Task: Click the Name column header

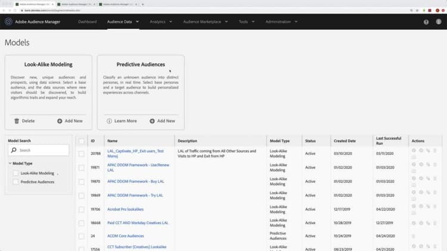Action: pyautogui.click(x=112, y=141)
